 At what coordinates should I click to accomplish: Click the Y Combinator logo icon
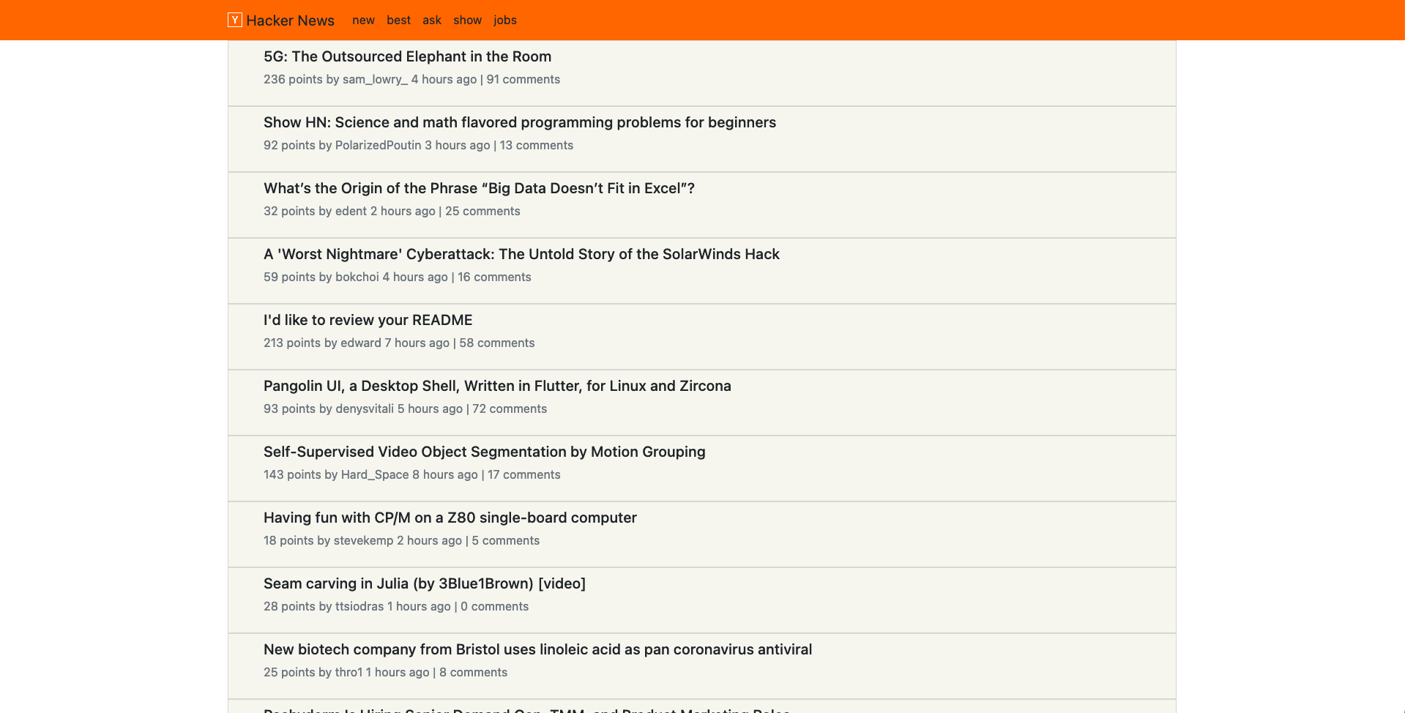coord(234,20)
